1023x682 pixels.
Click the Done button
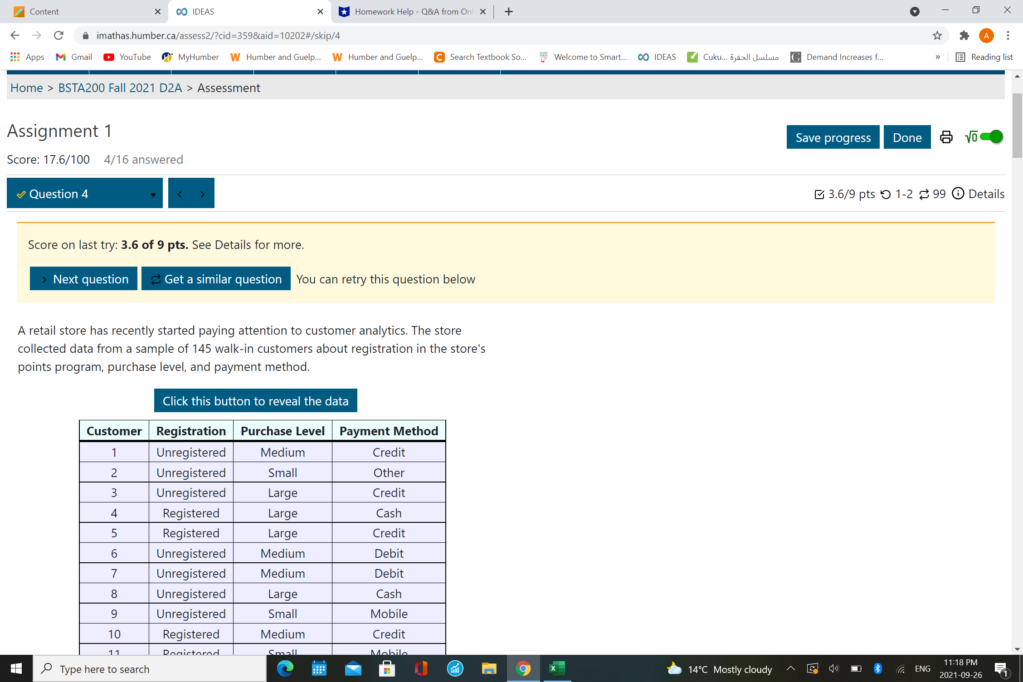point(907,137)
